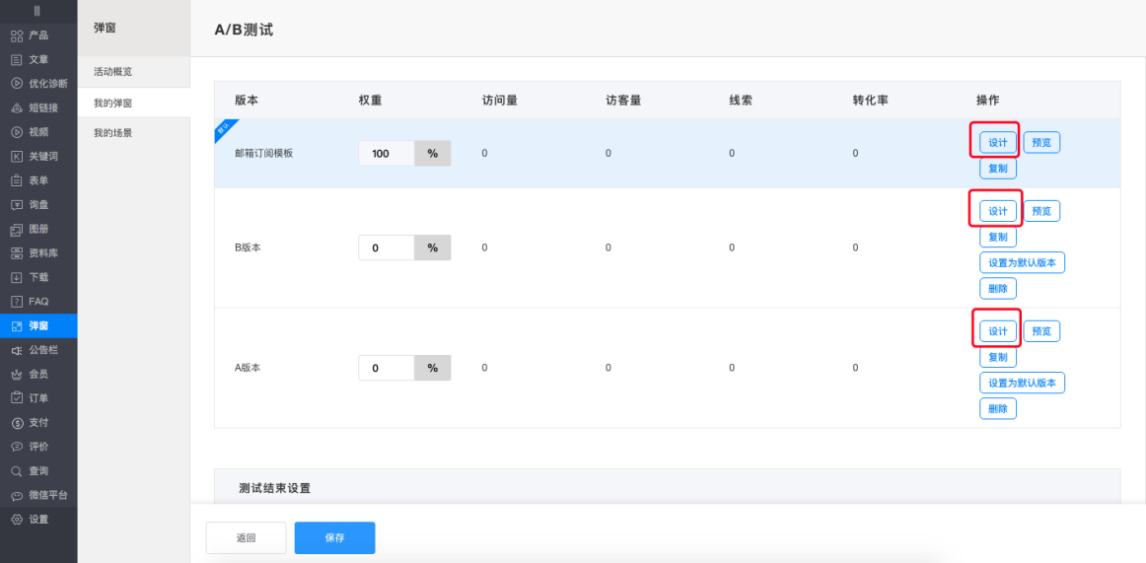Viewport: 1146px width, 563px height.
Task: Click the A版本 version name
Action: pyautogui.click(x=248, y=368)
